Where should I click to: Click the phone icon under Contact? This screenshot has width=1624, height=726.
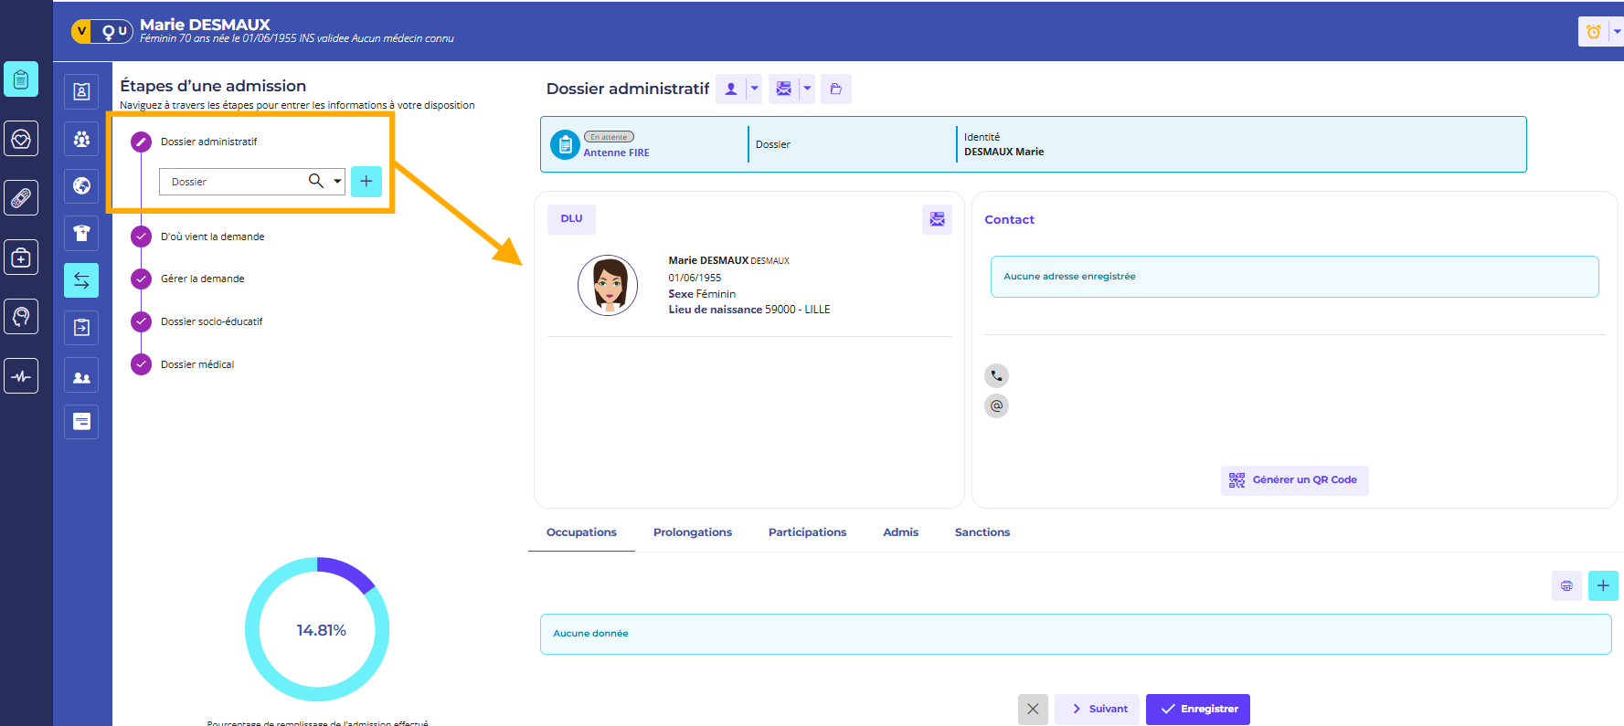pos(996,375)
